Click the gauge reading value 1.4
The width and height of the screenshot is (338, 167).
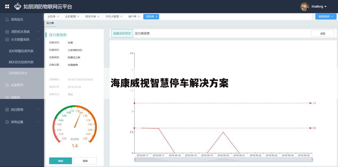75,146
